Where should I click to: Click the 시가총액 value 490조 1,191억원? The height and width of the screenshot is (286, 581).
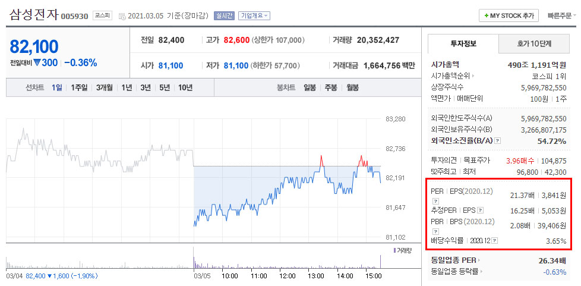pos(536,65)
